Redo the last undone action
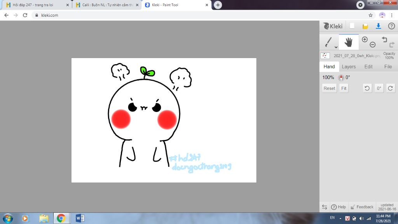 [392, 45]
